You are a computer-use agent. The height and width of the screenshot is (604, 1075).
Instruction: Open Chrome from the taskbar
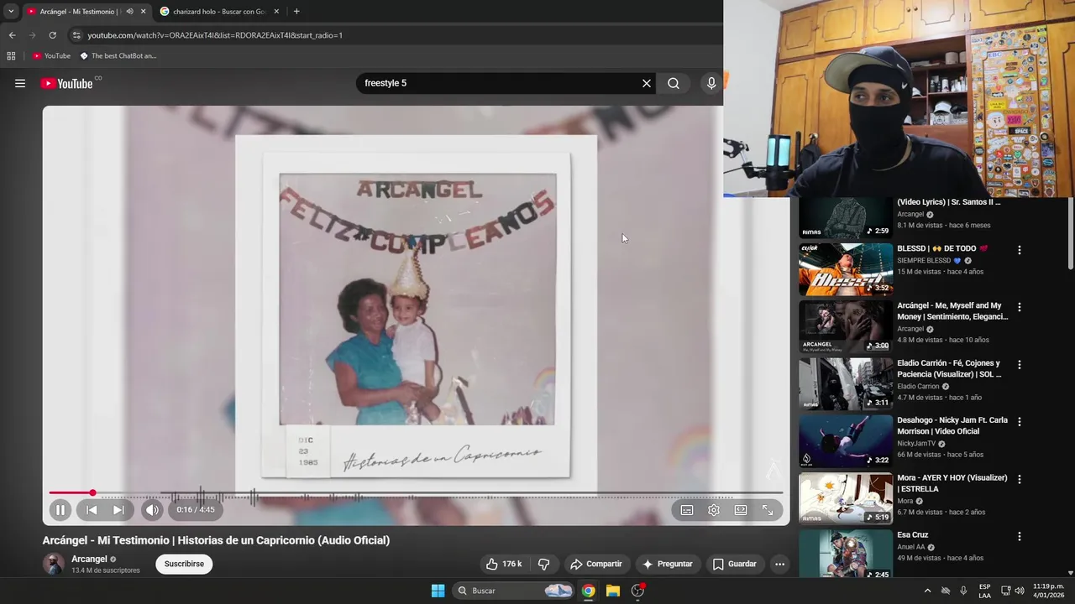click(x=588, y=591)
